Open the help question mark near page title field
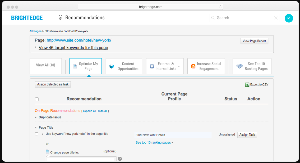 pyautogui.click(x=120, y=159)
